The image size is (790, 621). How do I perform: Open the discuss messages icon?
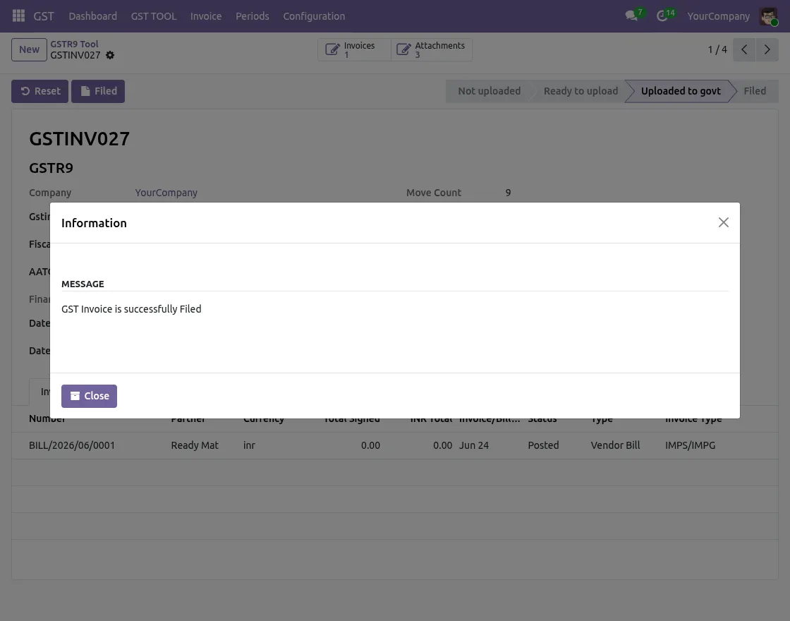(632, 16)
